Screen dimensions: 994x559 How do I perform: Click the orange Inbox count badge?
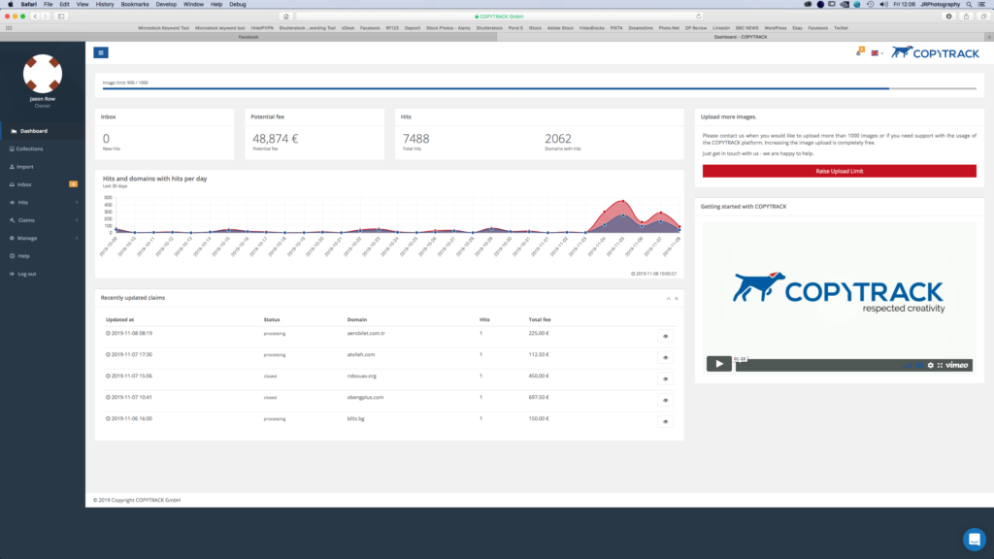click(x=73, y=184)
